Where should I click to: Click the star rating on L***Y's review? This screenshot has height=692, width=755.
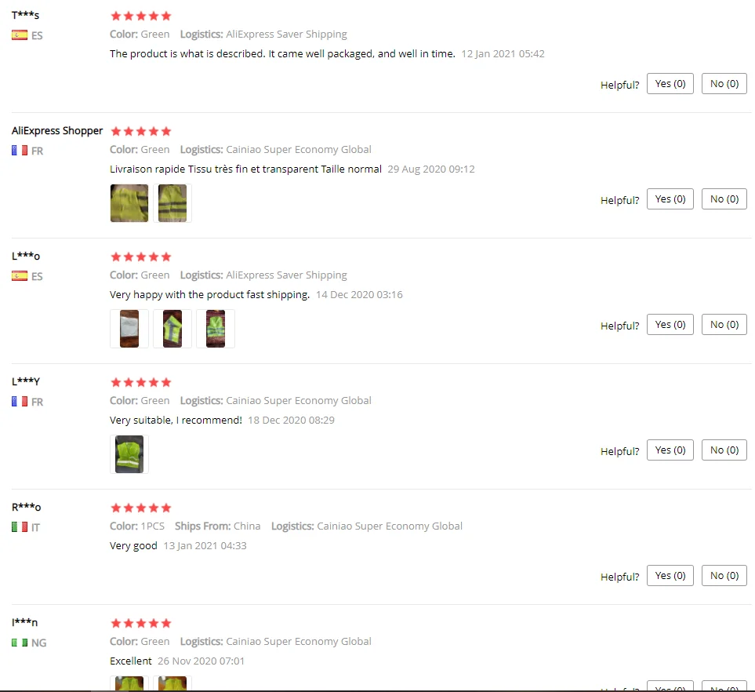tap(140, 382)
